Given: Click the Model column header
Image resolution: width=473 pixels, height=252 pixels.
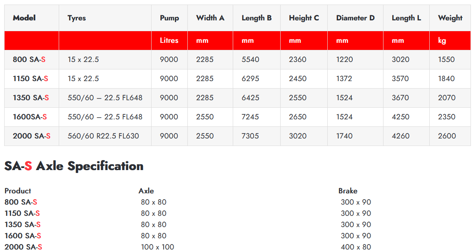Looking at the screenshot, I should click(x=24, y=18).
